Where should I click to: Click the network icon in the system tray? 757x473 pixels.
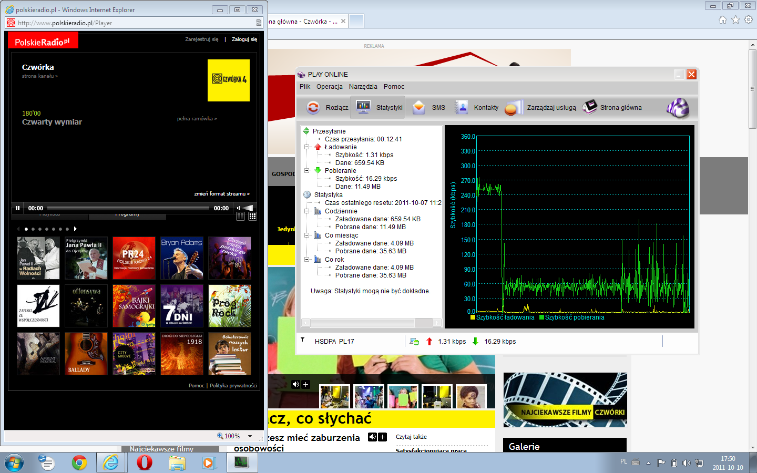(699, 463)
